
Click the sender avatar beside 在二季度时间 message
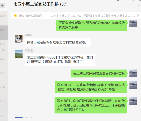pos(133,73)
